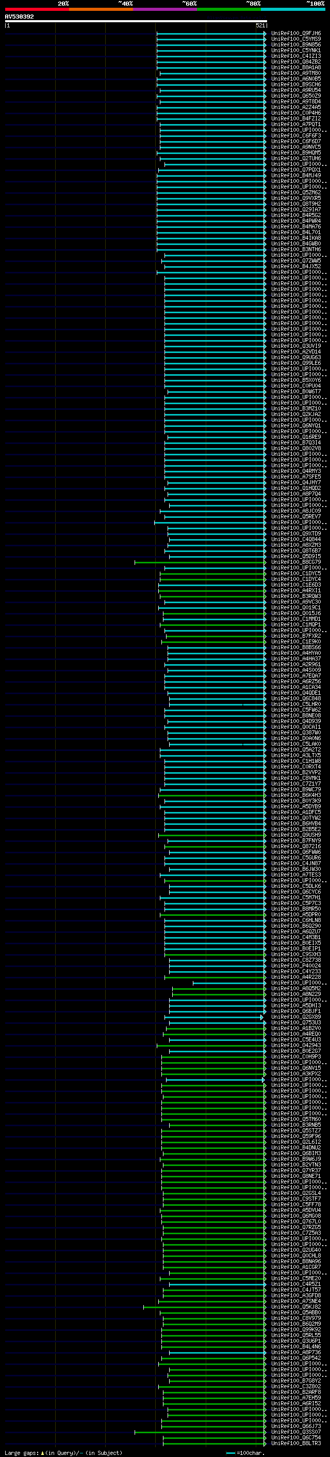The width and height of the screenshot is (330, 1457).
Task: Select the UniRef100_Q5REV7 label
Action: pyautogui.click(x=295, y=516)
